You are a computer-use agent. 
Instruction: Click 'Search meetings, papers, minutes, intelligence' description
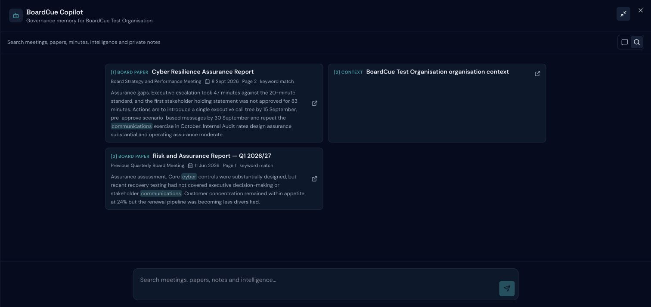[x=84, y=42]
